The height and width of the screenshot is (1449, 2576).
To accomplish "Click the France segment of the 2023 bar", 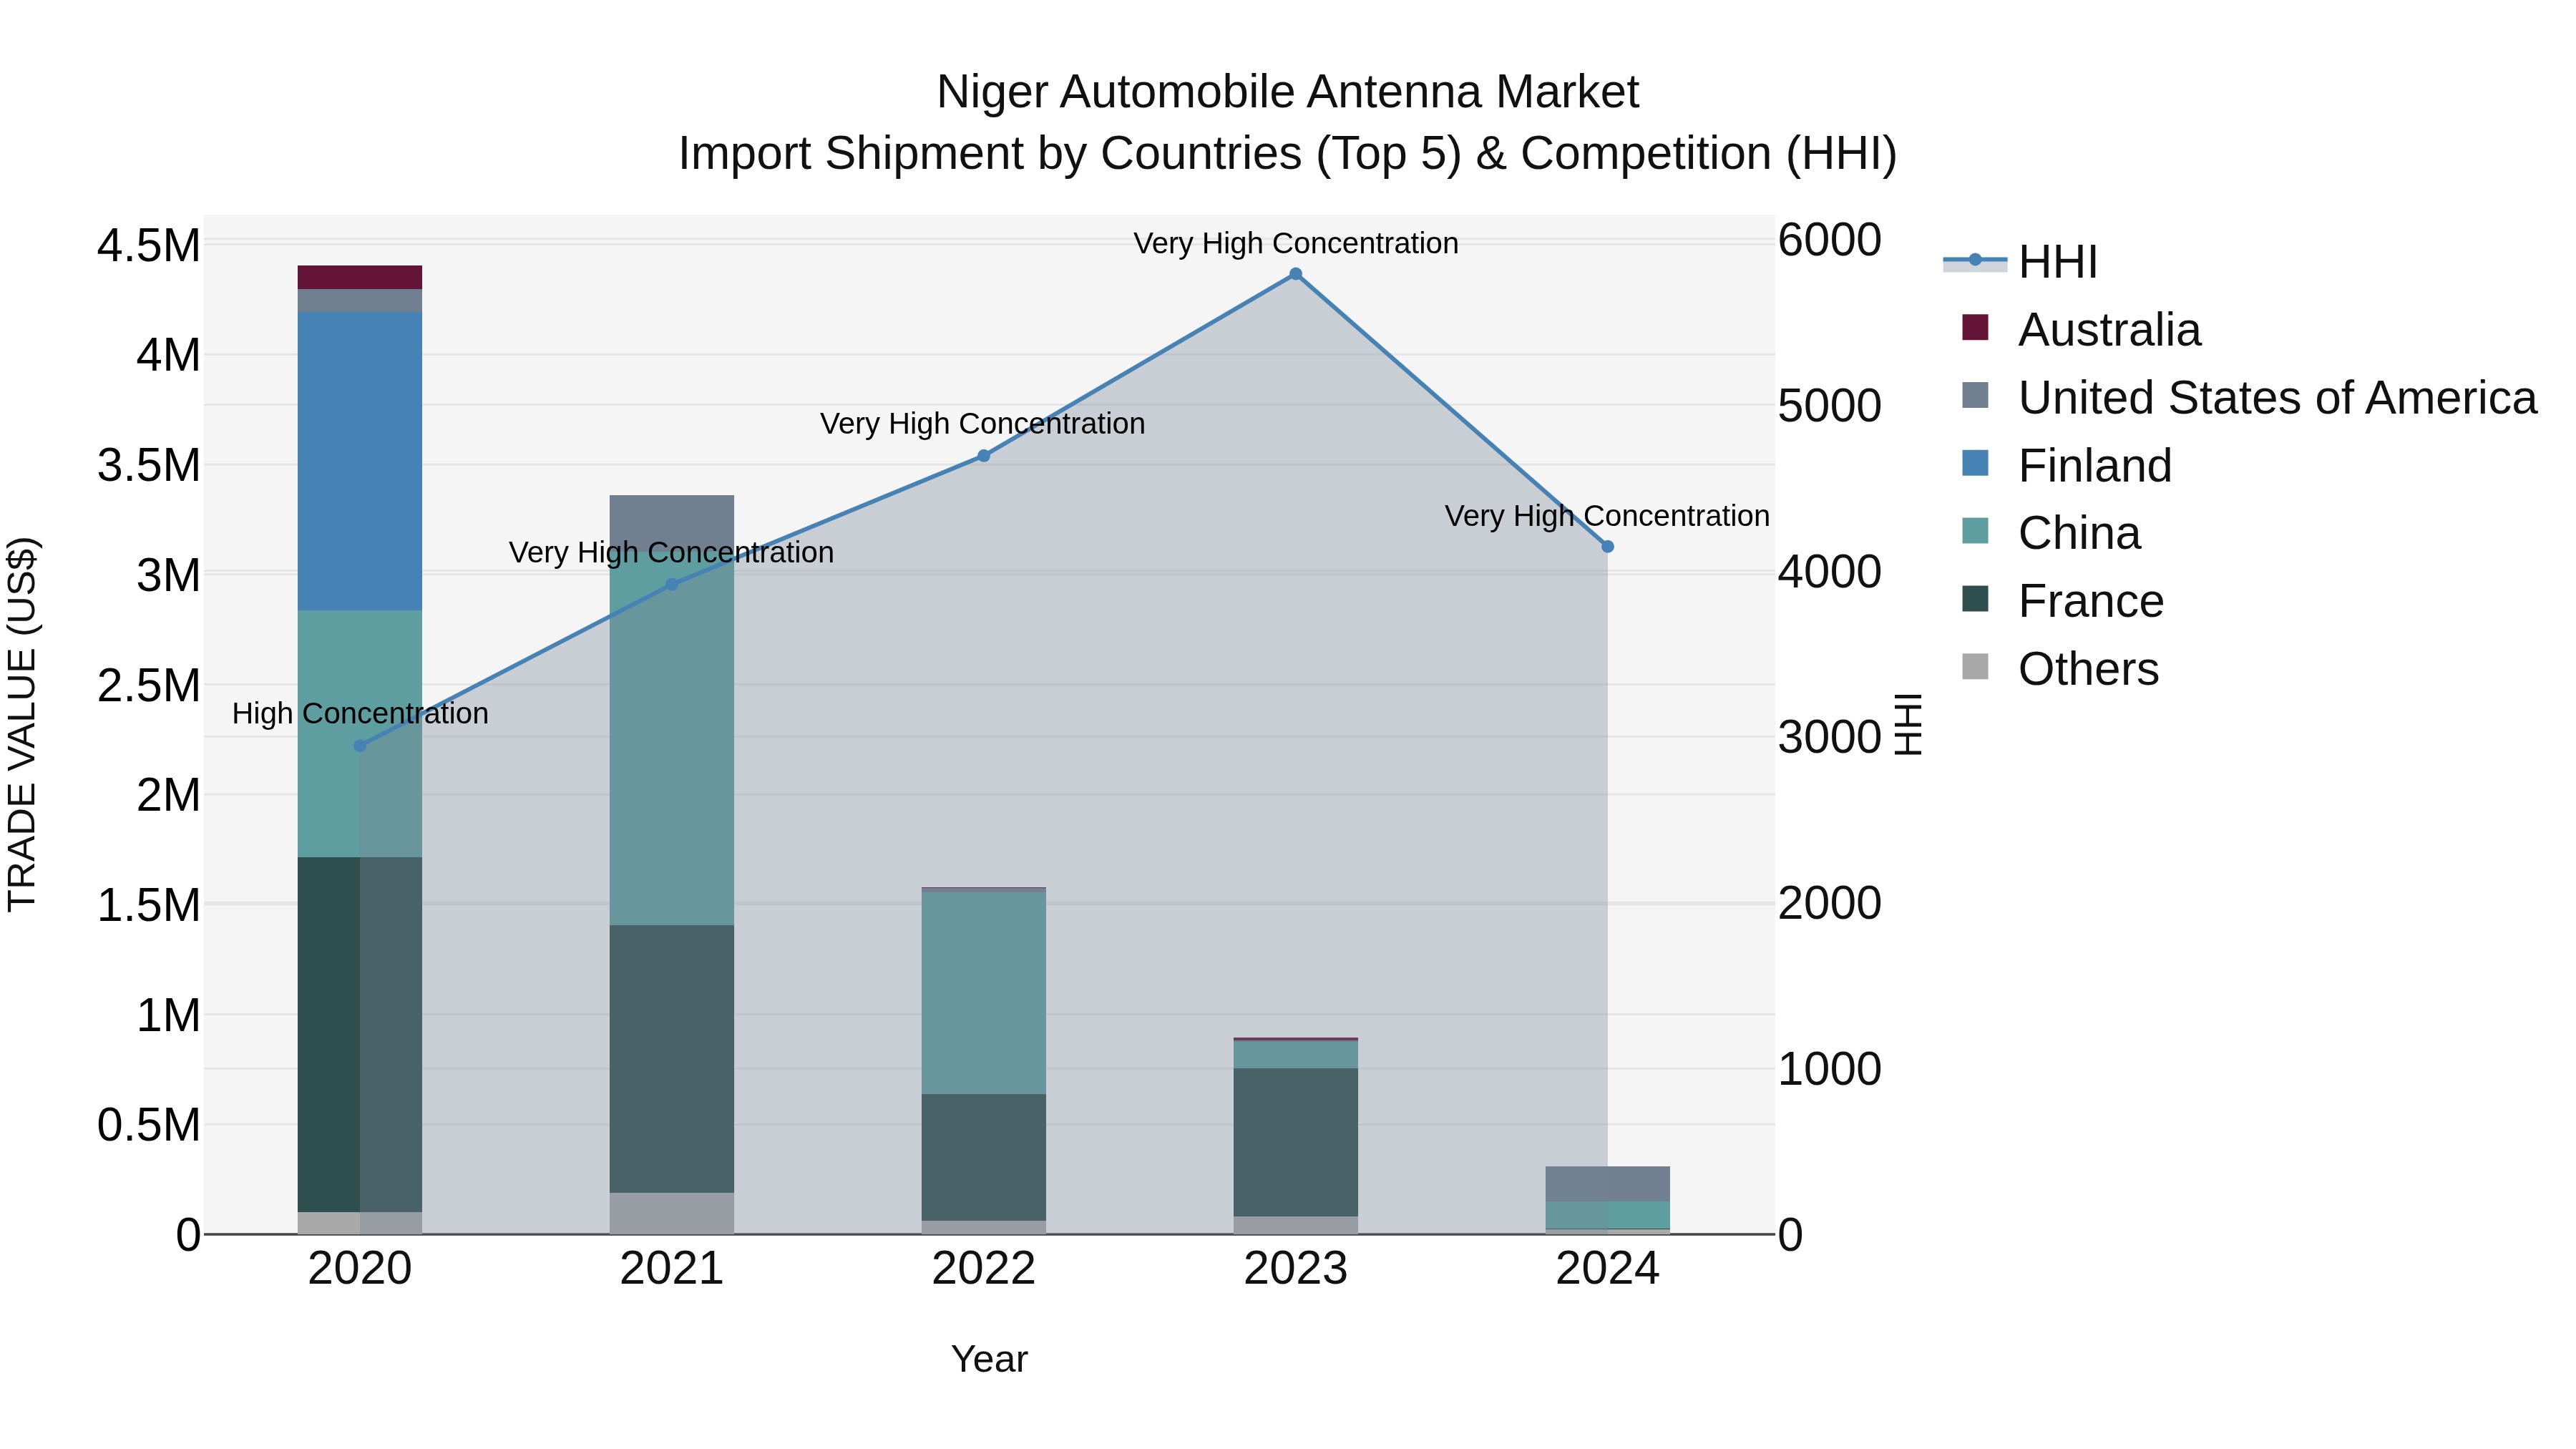I will pos(1296,1142).
